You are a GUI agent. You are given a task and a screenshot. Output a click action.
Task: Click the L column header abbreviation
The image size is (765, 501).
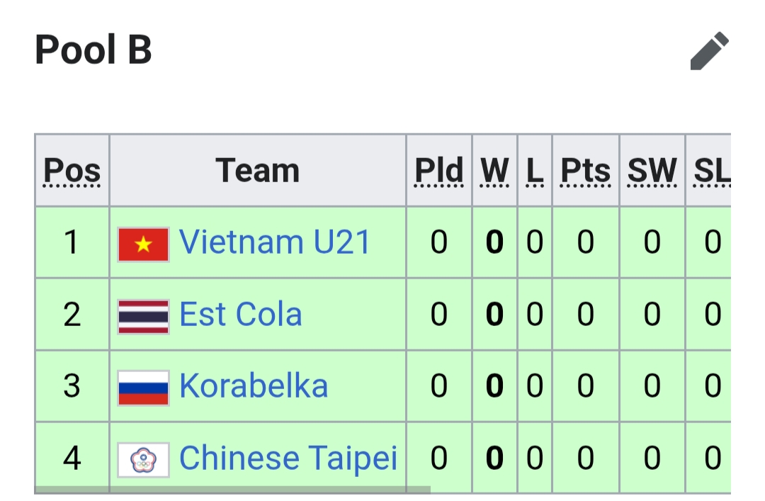click(535, 170)
